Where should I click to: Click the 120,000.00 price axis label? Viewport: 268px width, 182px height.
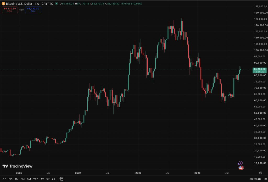tap(261, 25)
